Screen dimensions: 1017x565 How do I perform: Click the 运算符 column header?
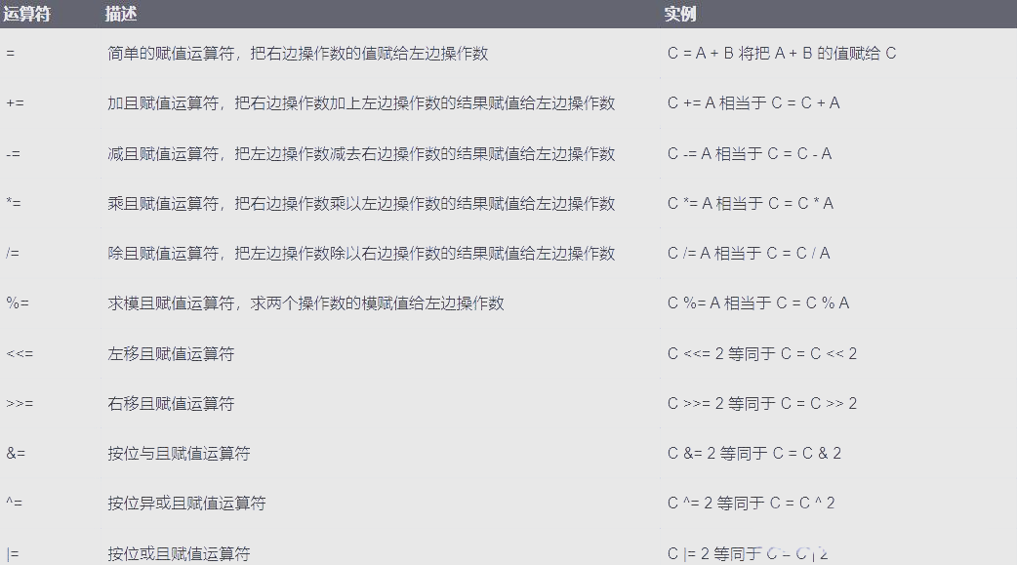[x=27, y=14]
